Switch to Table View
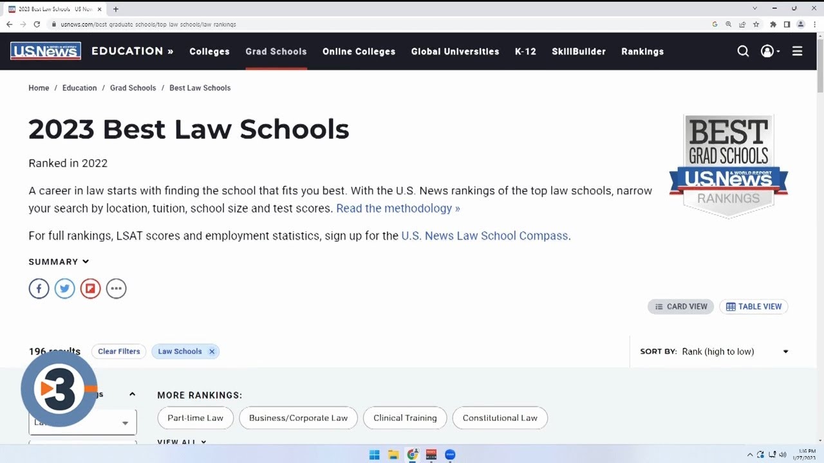The image size is (824, 463). pos(754,307)
